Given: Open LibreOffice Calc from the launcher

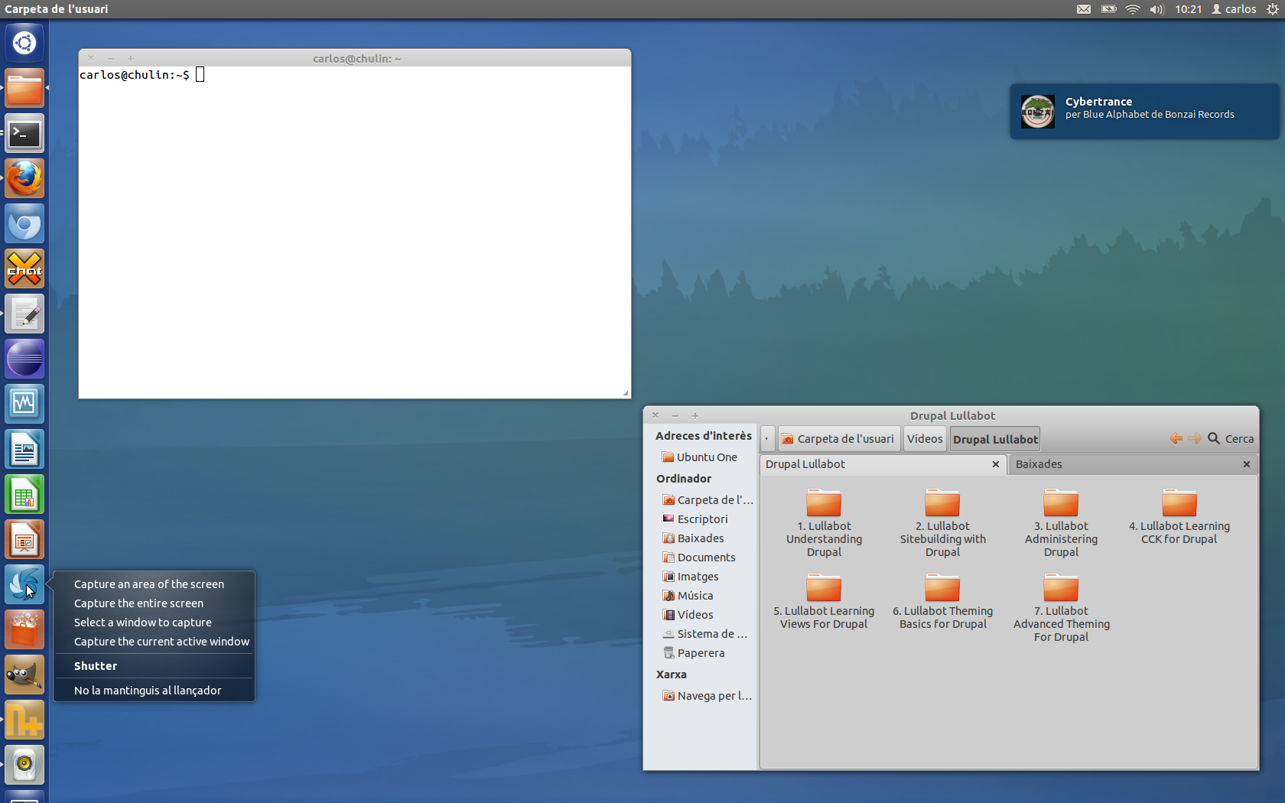Looking at the screenshot, I should [24, 494].
